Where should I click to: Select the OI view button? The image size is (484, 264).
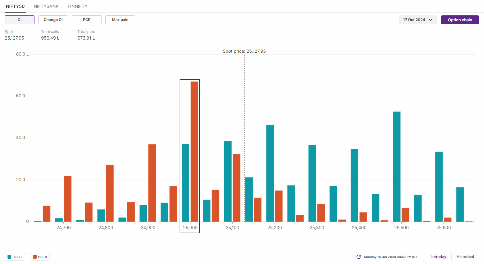tap(19, 20)
